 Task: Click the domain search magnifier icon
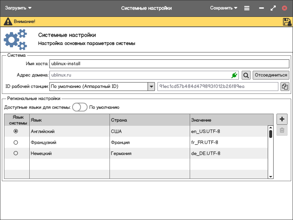click(246, 75)
